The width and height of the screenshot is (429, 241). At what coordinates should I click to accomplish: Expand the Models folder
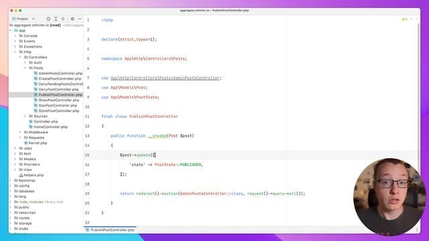[x=15, y=159]
